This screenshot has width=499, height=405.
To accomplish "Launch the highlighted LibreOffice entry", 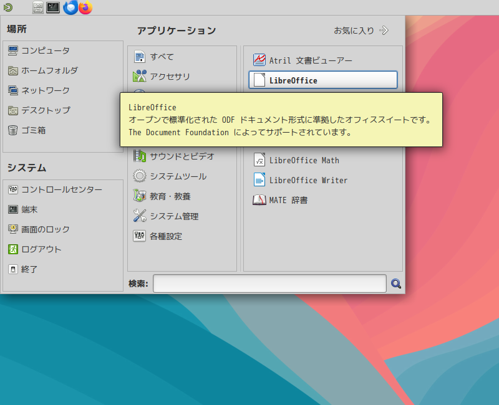I will (323, 80).
